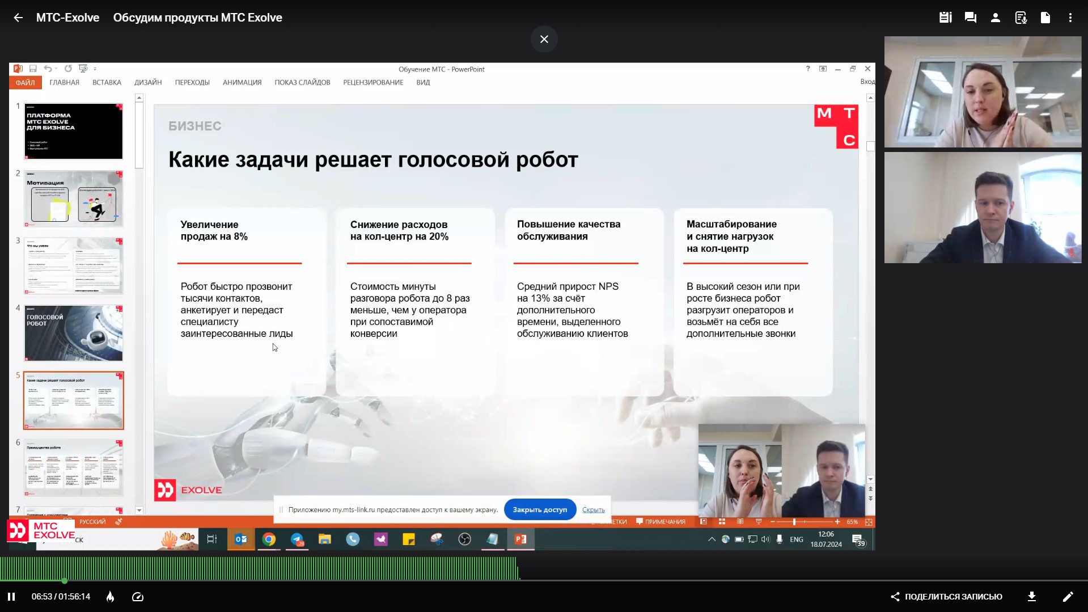The width and height of the screenshot is (1088, 612).
Task: Open the РЕЦЕНЗИРОВАНИЕ ribbon tab
Action: (373, 82)
